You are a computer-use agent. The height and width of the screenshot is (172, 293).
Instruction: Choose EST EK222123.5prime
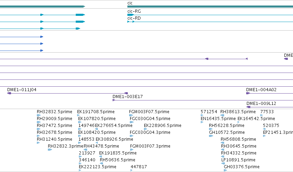97,167
